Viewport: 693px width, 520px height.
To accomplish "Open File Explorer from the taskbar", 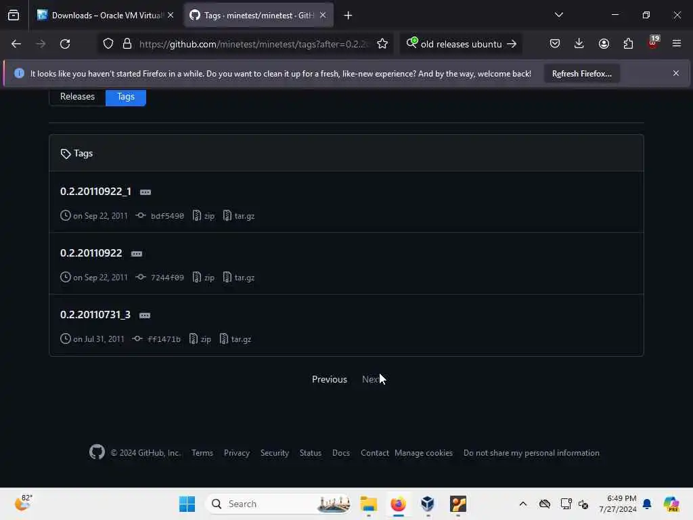I will (x=368, y=504).
